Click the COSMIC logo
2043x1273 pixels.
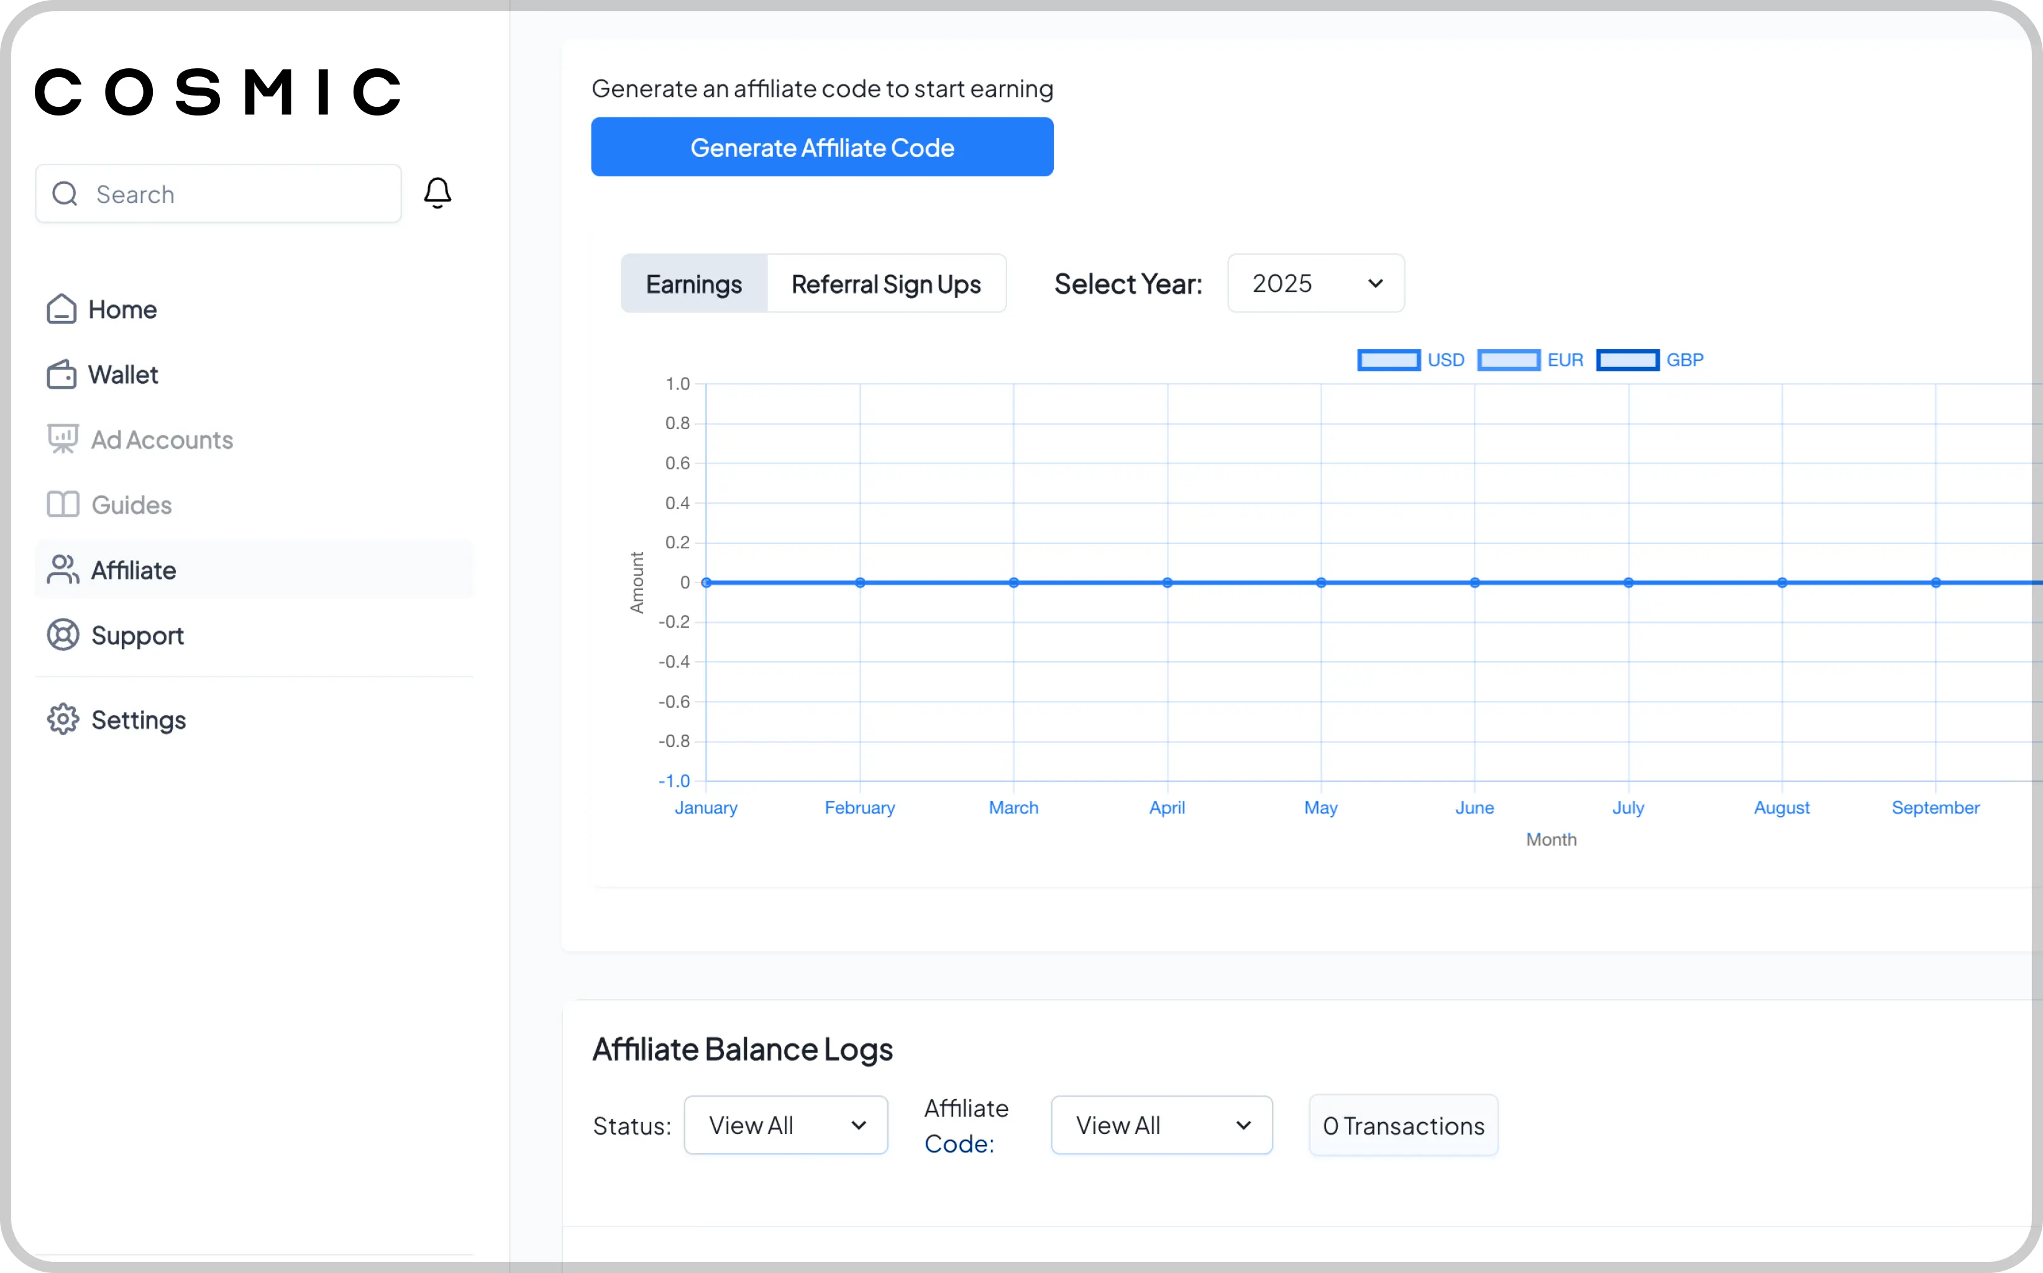[218, 92]
